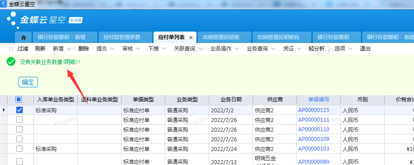414x165 pixels.
Task: Click the current row indicator arrow
Action: (x=4, y=110)
